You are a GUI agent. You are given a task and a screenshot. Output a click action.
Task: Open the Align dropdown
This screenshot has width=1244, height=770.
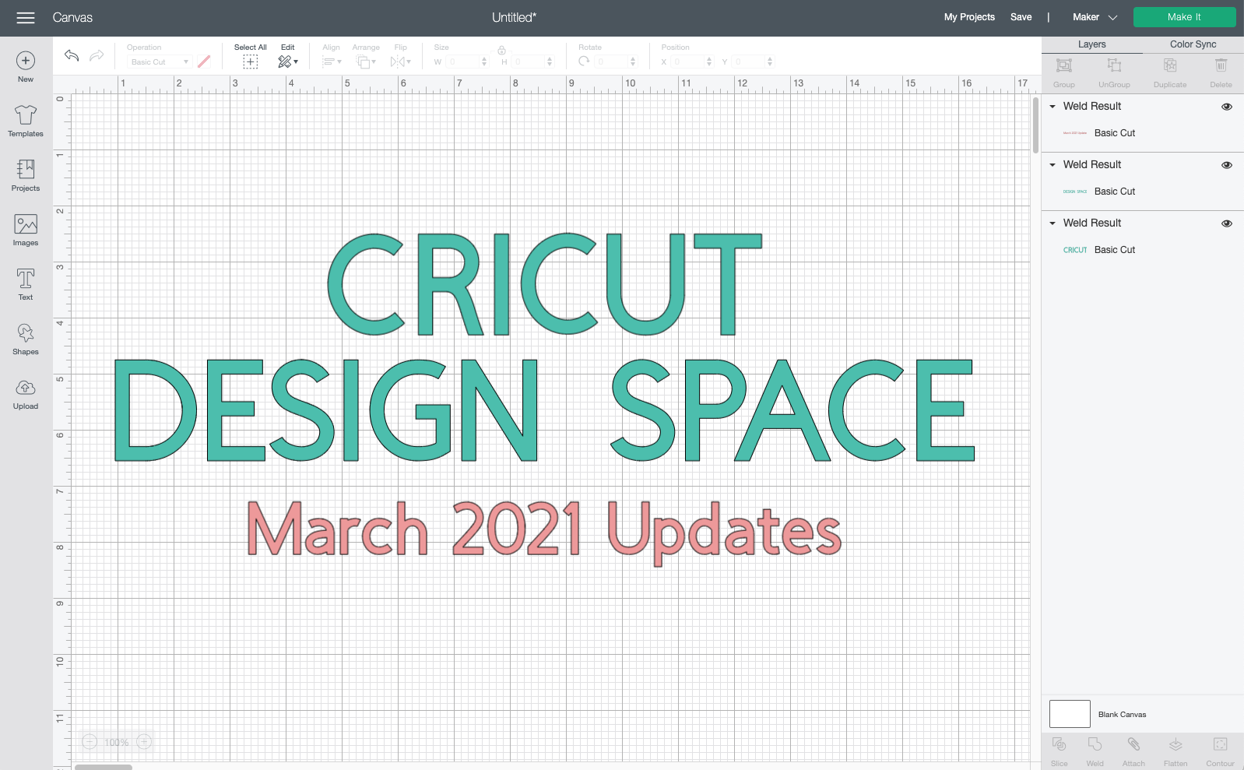(x=332, y=62)
